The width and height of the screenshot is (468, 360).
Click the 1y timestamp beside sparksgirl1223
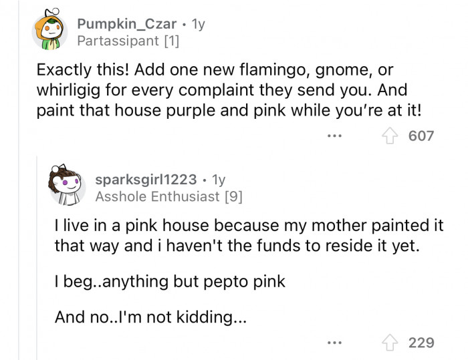[218, 180]
